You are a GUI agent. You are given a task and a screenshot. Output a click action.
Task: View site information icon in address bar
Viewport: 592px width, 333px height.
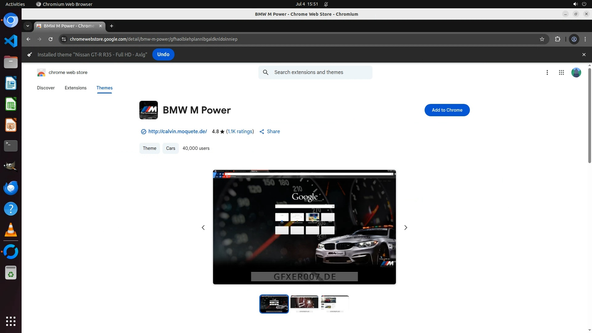click(x=64, y=39)
